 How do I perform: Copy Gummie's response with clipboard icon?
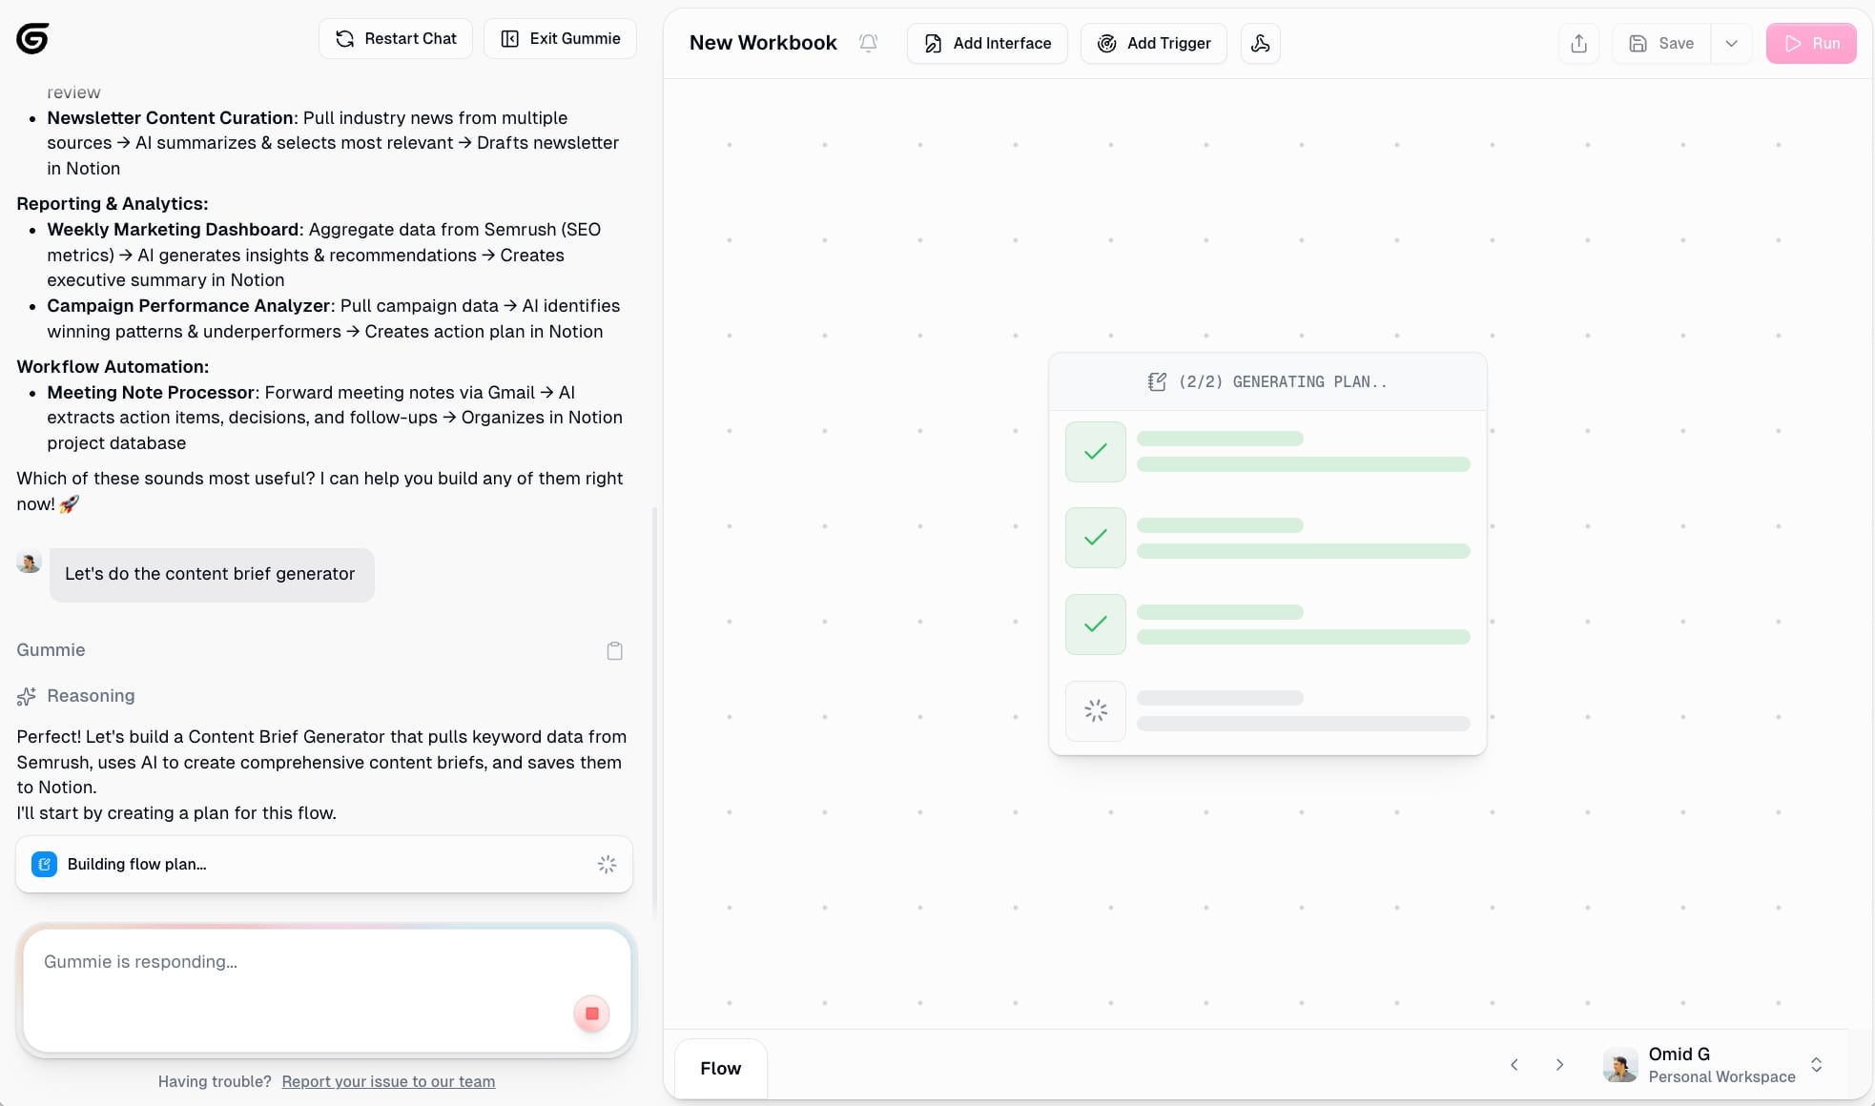pyautogui.click(x=614, y=650)
